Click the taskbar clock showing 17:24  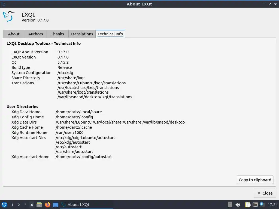click(272, 205)
